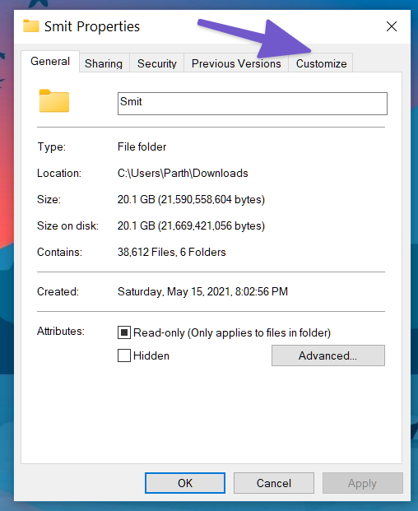This screenshot has width=418, height=511.
Task: Click the Apply button
Action: point(362,483)
